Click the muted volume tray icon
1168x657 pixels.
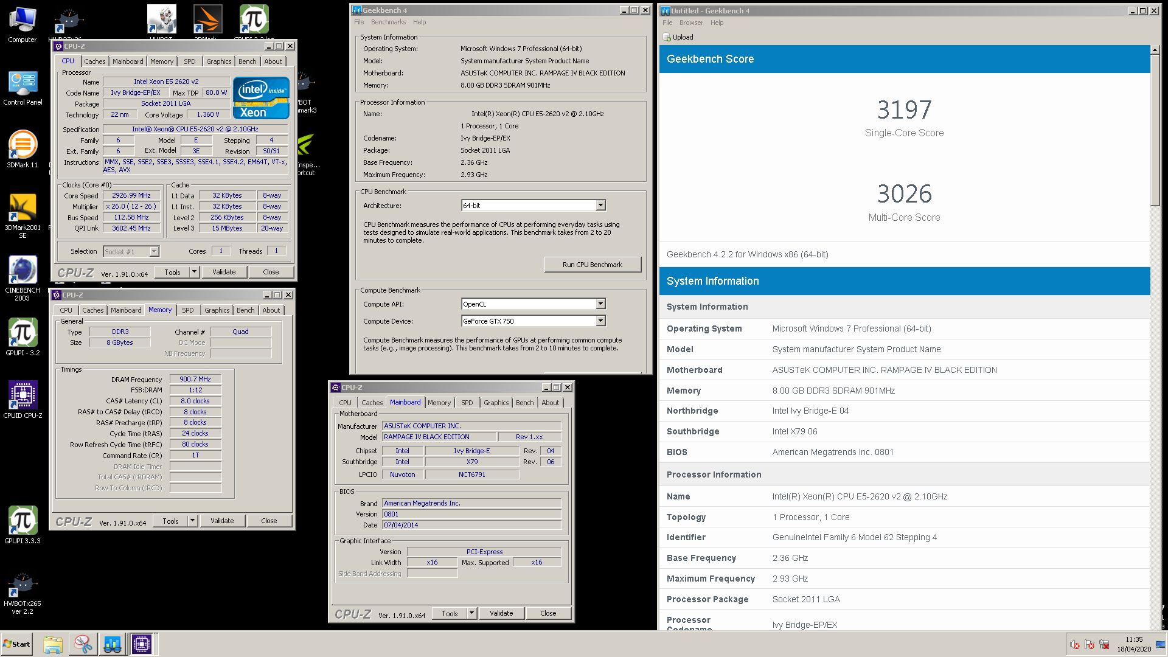pyautogui.click(x=1075, y=645)
